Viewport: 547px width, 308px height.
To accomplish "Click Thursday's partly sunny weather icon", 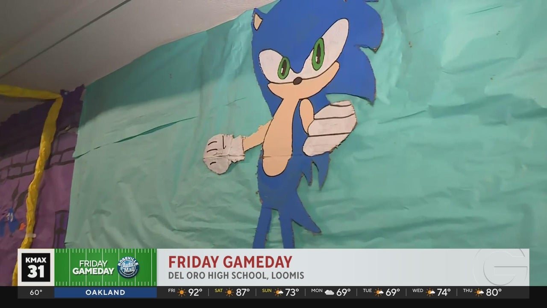I will click(479, 293).
